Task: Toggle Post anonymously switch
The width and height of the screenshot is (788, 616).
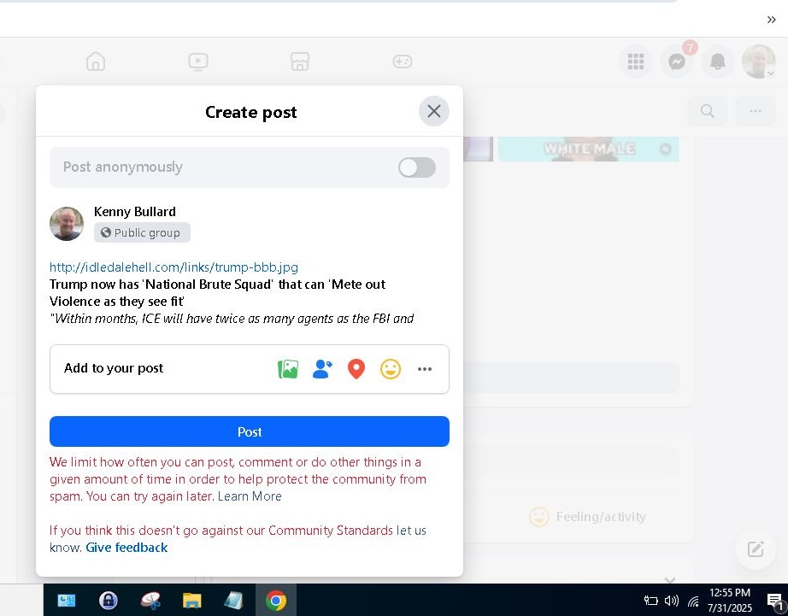Action: pos(417,167)
